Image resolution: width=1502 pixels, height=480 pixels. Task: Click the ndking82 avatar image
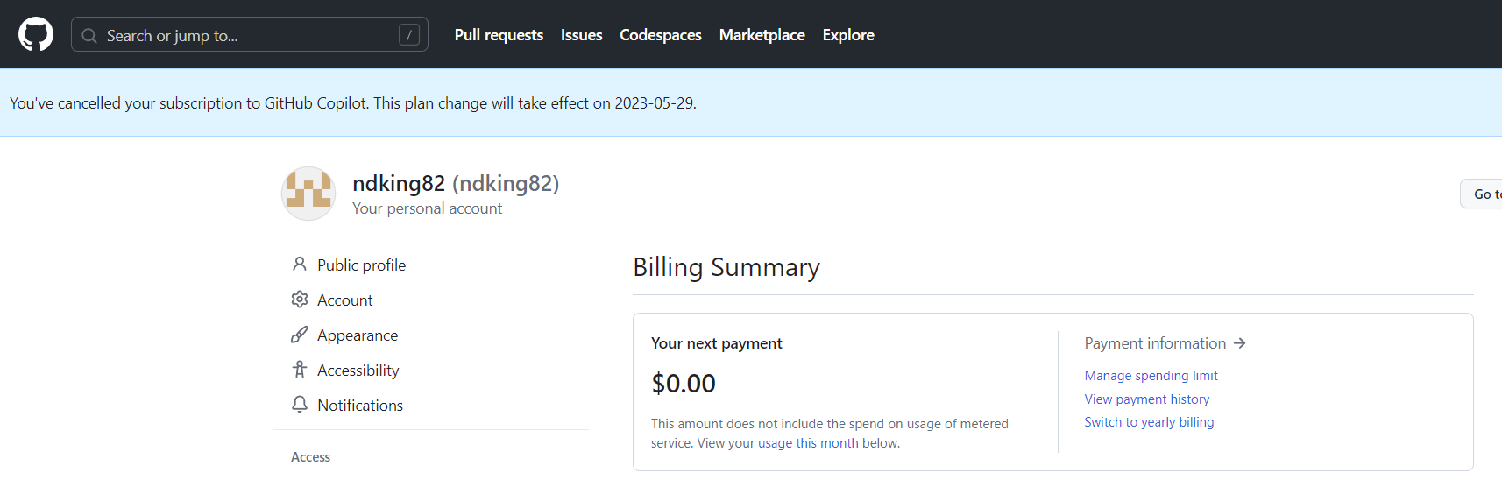(x=308, y=194)
